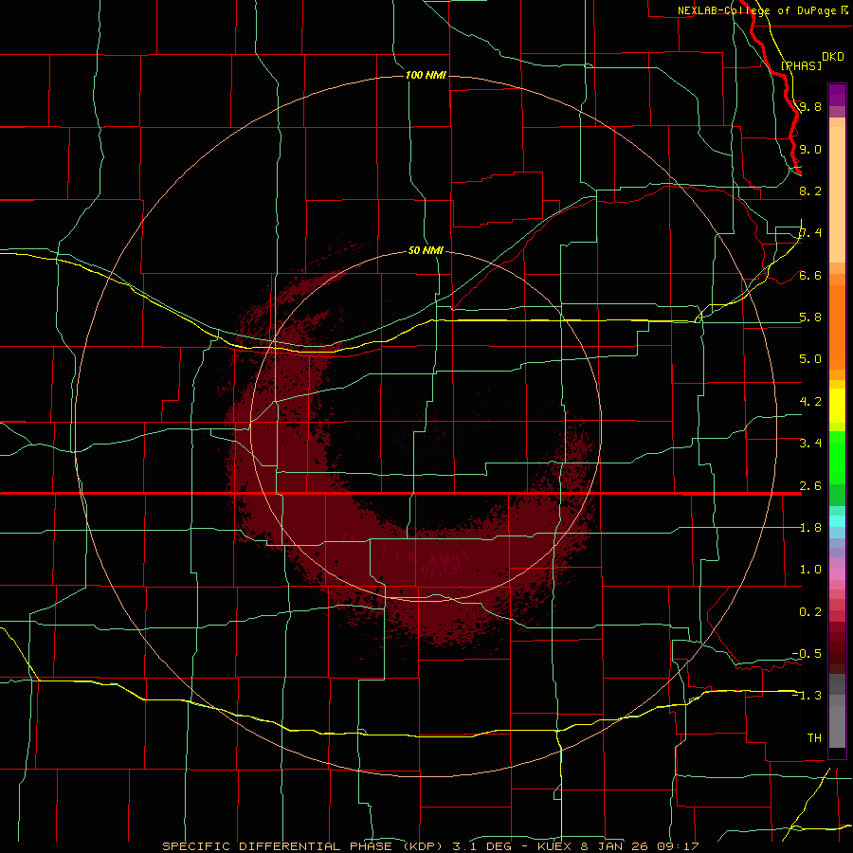Click the 50 NMI range ring label
Screen dimensions: 853x853
426,250
